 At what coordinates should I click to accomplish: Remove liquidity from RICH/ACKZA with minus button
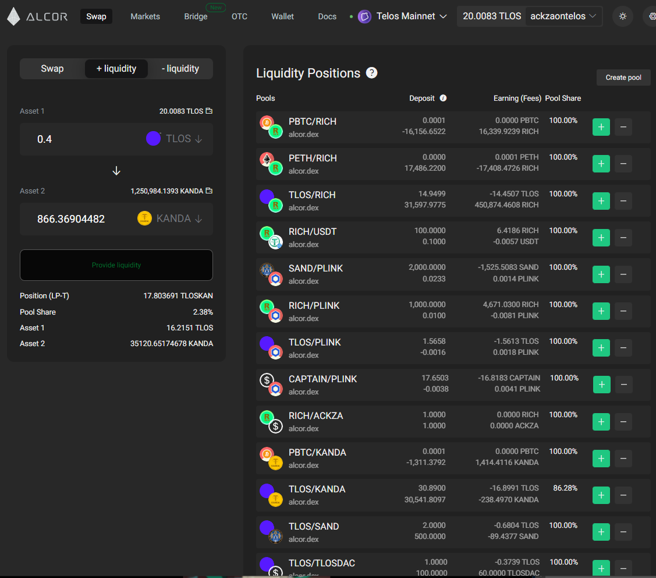(623, 421)
